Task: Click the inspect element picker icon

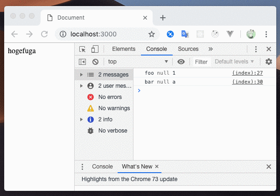Action: (83, 49)
